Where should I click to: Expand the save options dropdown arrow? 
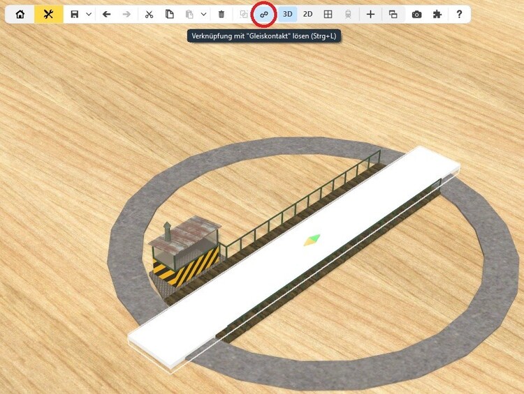point(89,15)
